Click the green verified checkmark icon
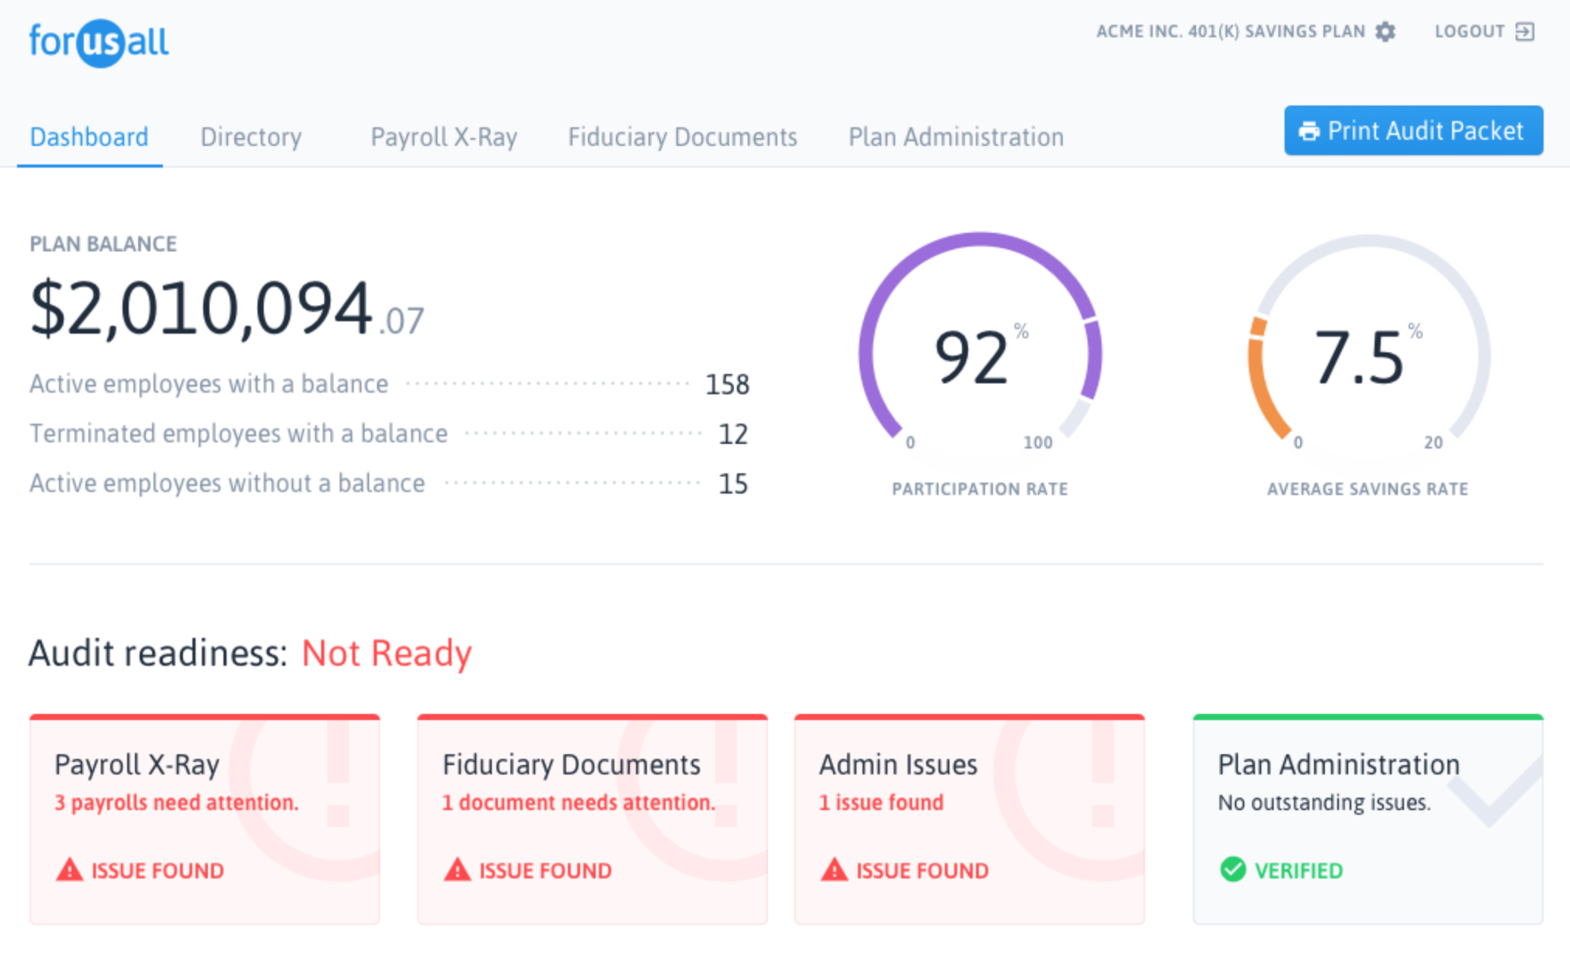 [1233, 870]
